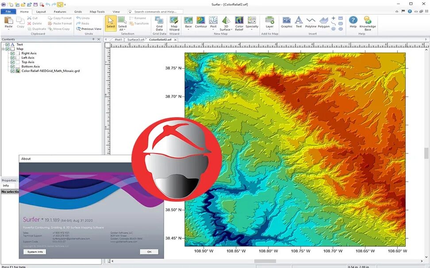Click the Specialty maps icon

[252, 20]
